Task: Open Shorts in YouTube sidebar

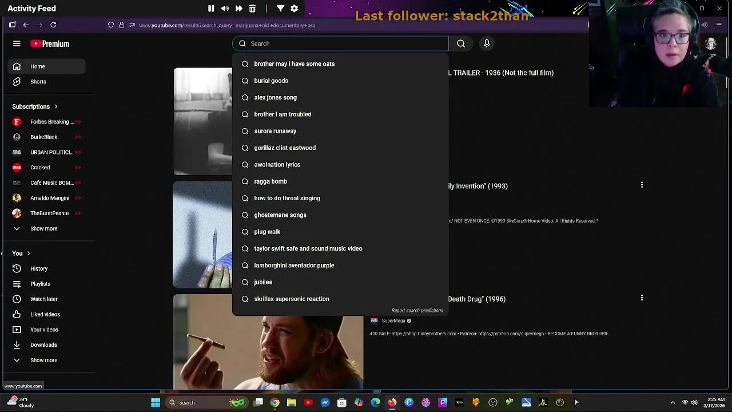Action: 47,82
